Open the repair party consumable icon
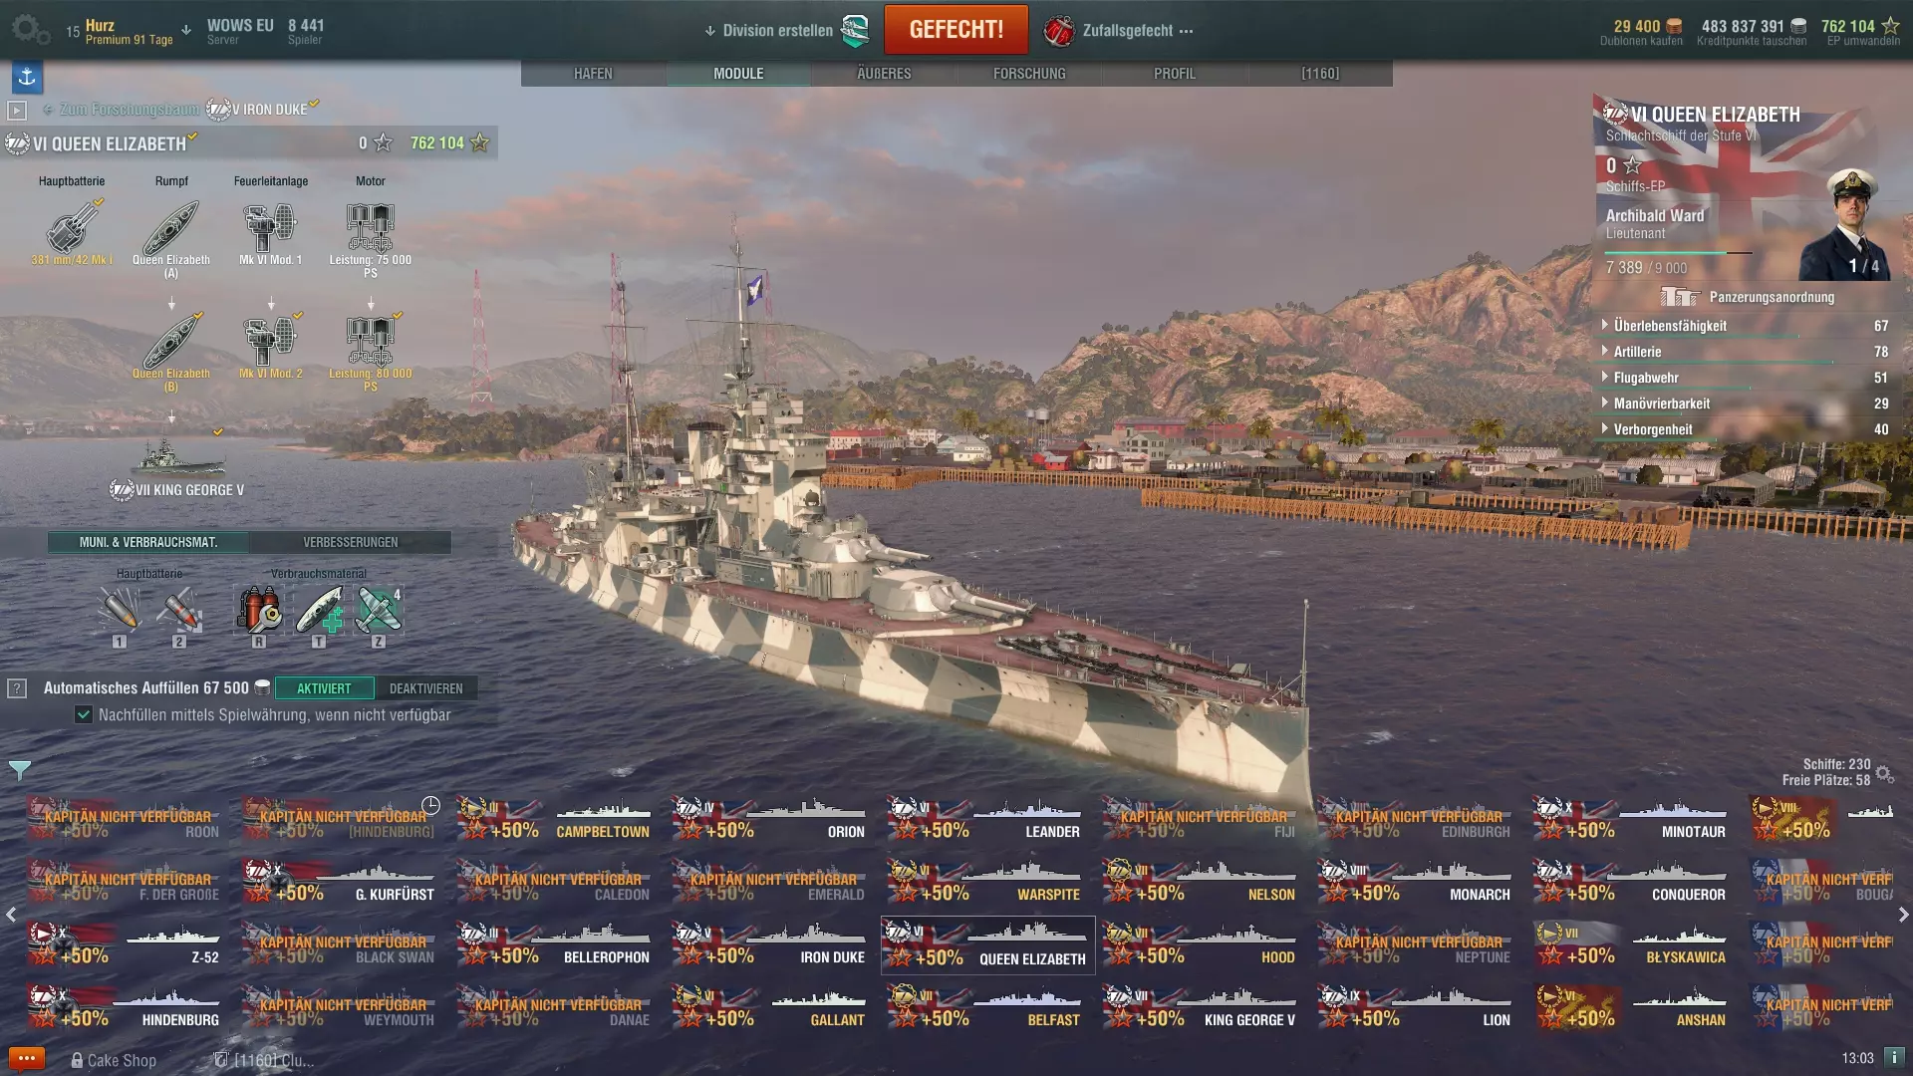 click(319, 611)
